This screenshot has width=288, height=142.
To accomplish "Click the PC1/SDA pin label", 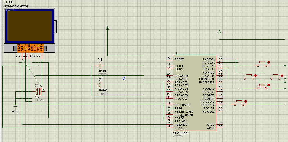I will (208, 63).
